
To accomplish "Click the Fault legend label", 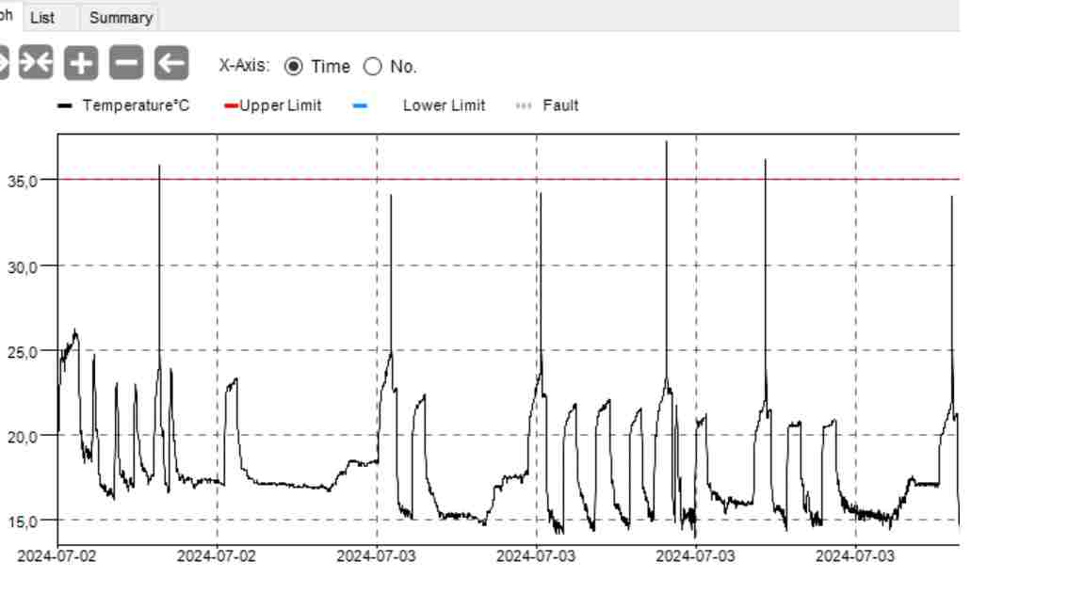I will [560, 105].
